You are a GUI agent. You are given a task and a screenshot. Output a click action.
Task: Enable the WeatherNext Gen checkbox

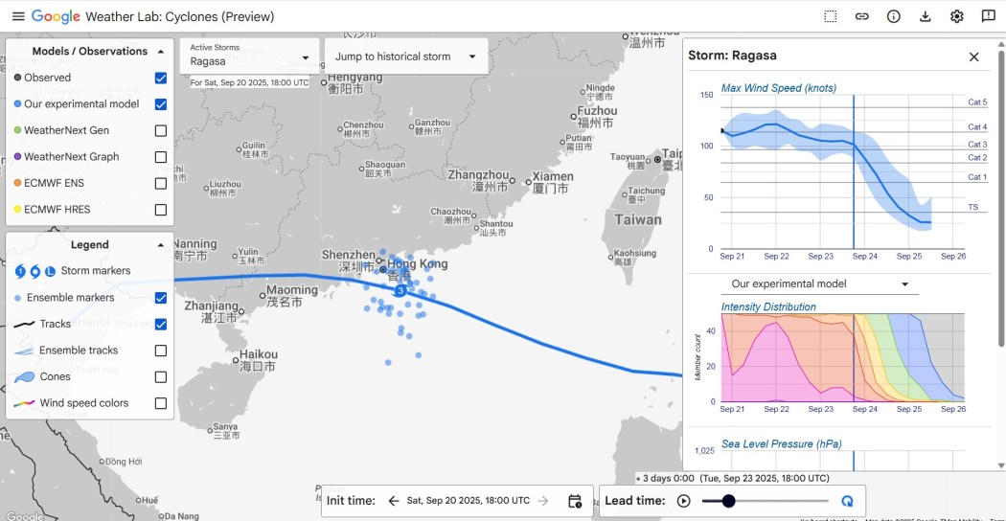tap(161, 130)
